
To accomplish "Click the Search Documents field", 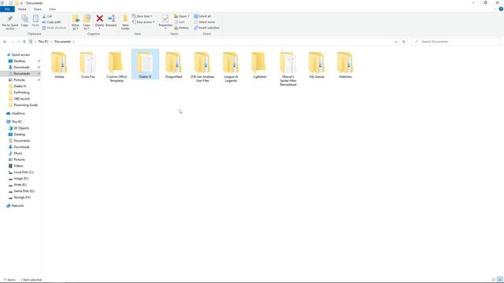I will click(456, 42).
